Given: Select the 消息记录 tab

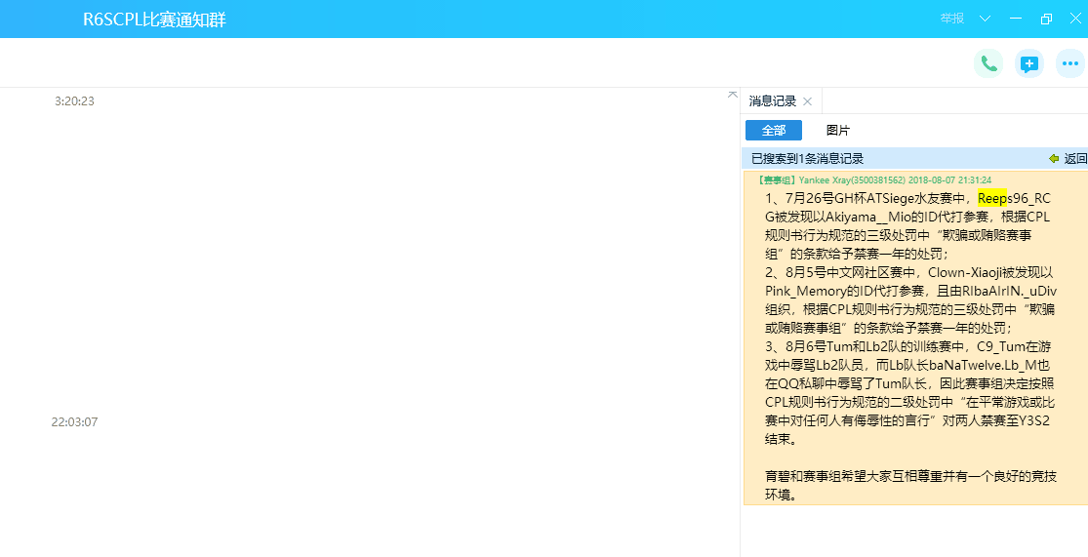Looking at the screenshot, I should point(772,101).
